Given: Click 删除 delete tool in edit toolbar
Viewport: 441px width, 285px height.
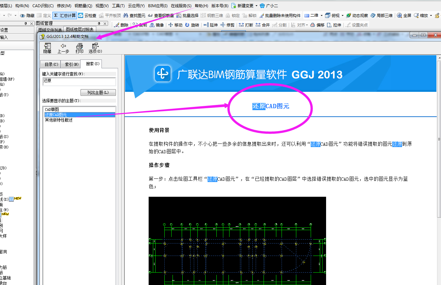Looking at the screenshot, I should click(x=121, y=25).
